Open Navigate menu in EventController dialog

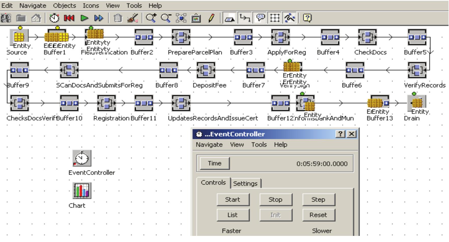click(x=209, y=145)
